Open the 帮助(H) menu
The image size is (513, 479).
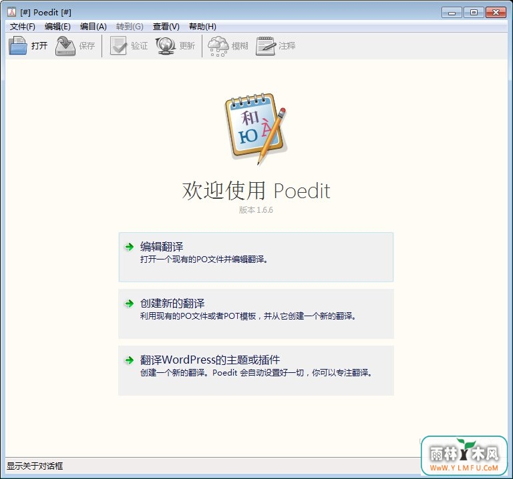(x=202, y=27)
